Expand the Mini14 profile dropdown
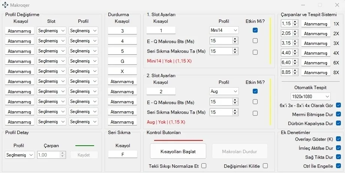The height and width of the screenshot is (173, 345). [224, 30]
